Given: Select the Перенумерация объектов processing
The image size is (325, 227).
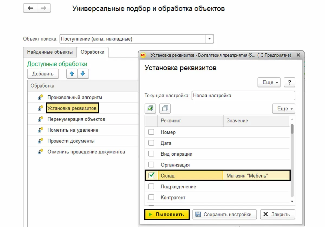Looking at the screenshot, I should (x=76, y=119).
